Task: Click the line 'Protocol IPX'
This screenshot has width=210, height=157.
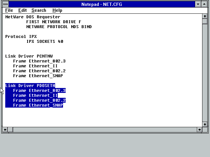Action: pos(21,37)
